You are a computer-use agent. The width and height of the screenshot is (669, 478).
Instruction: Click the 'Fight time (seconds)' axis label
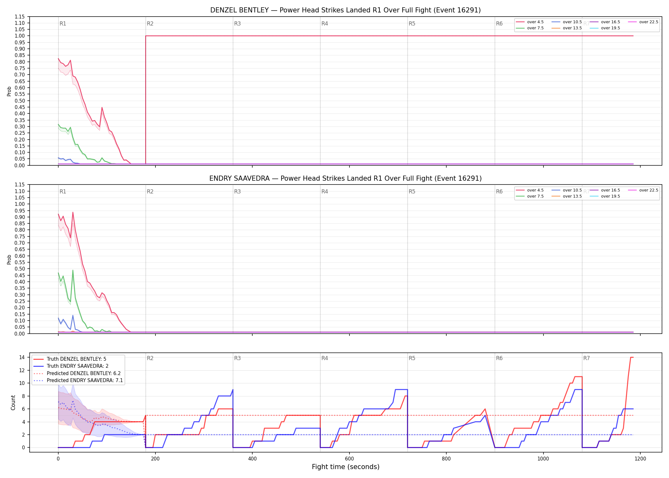click(x=346, y=467)
